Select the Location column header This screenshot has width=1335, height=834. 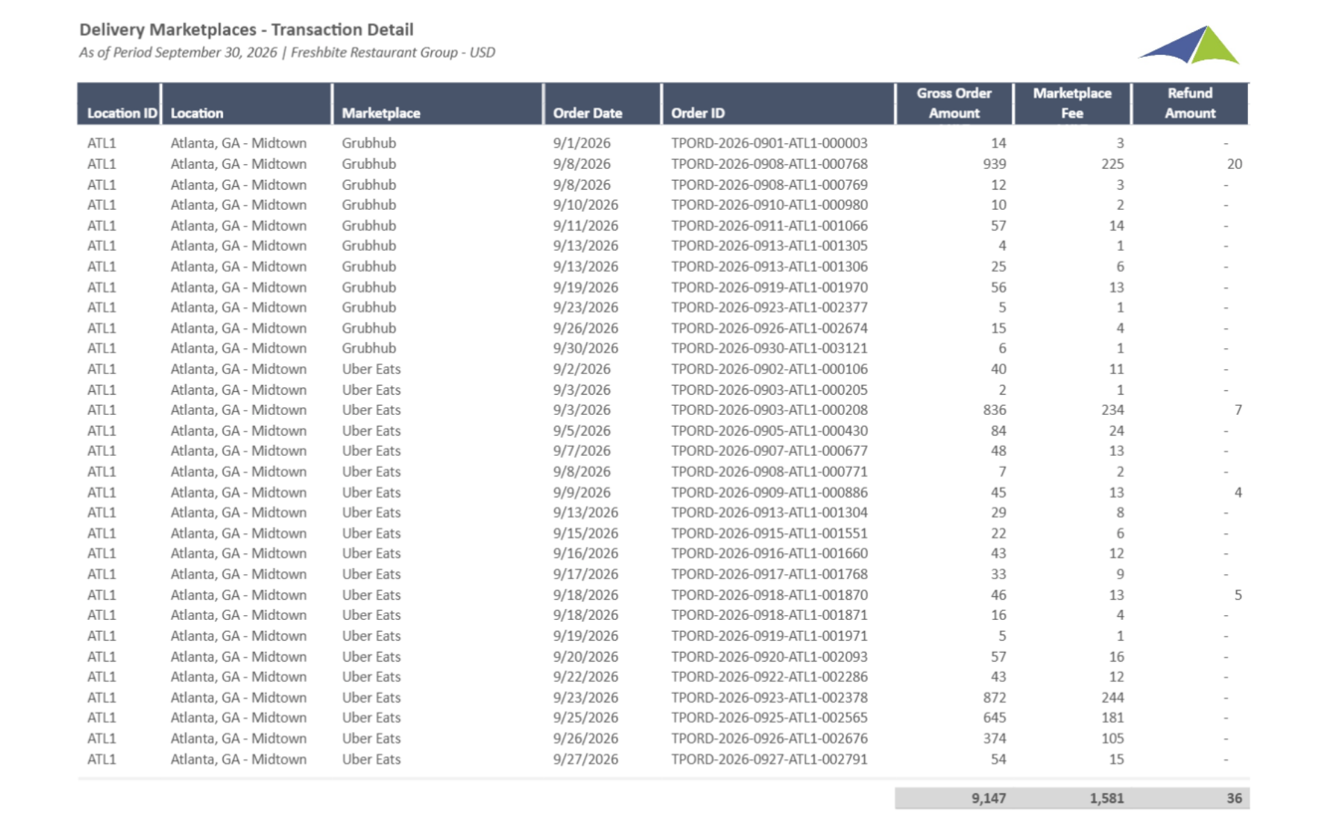click(197, 113)
